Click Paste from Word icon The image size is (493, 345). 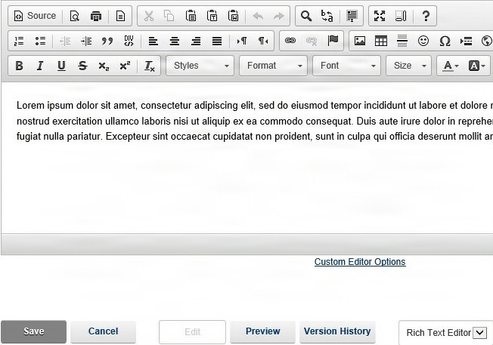[234, 16]
